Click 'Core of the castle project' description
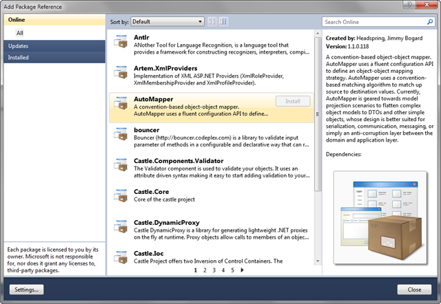 164,199
